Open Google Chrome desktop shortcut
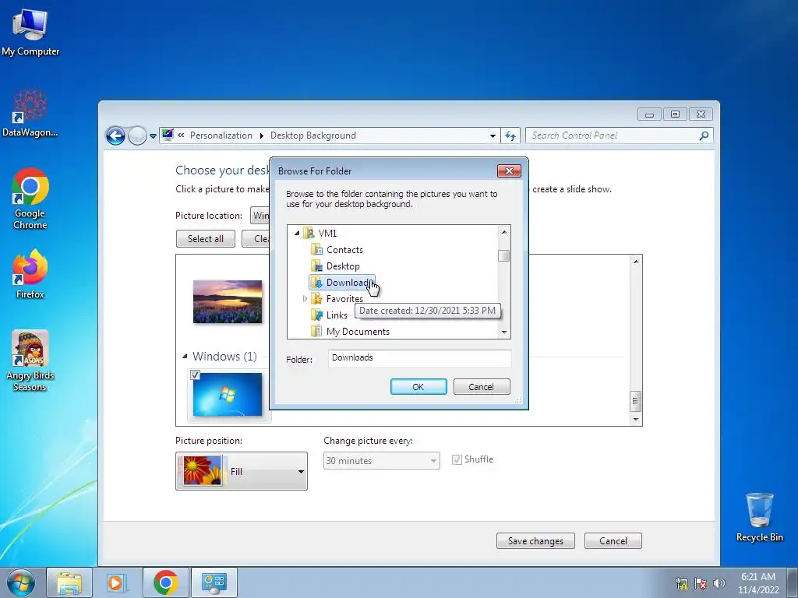Image resolution: width=798 pixels, height=598 pixels. [x=30, y=199]
